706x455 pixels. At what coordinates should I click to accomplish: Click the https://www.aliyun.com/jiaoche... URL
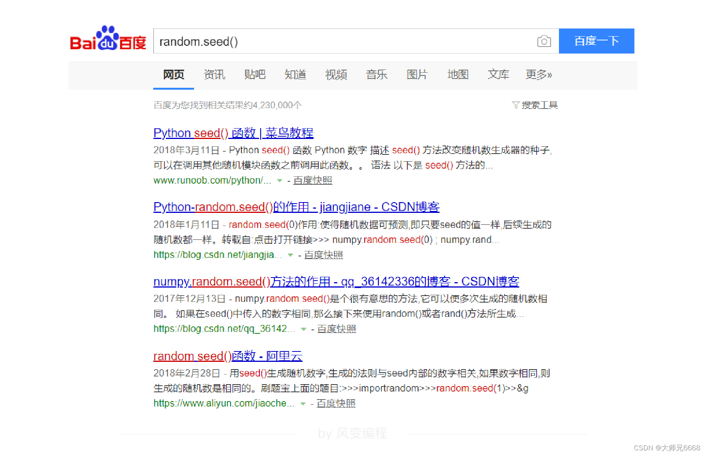224,403
